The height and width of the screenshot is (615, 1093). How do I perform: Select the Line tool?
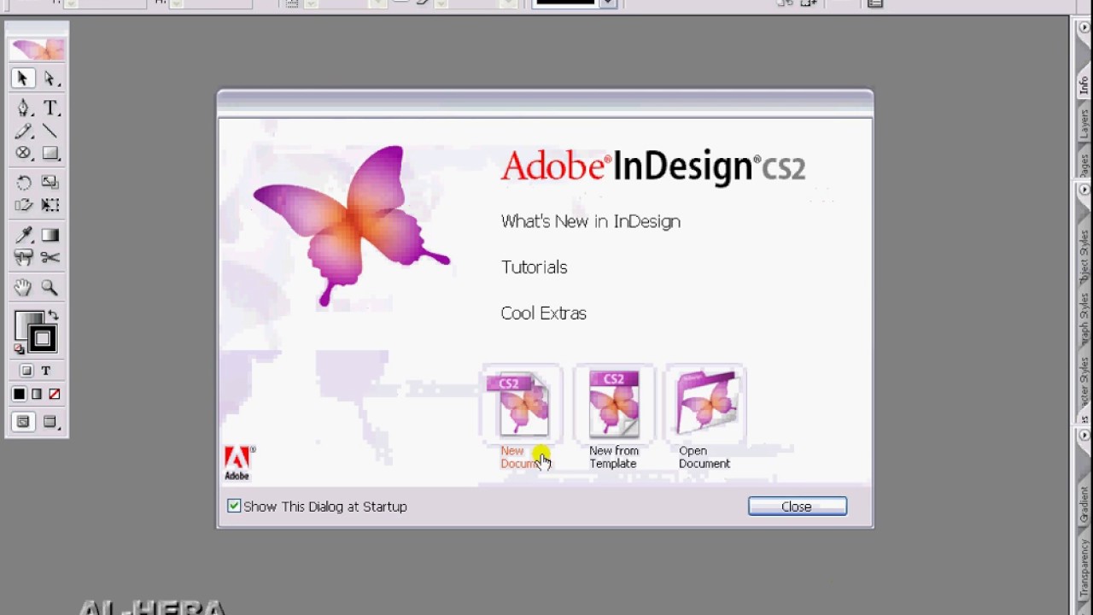point(50,131)
